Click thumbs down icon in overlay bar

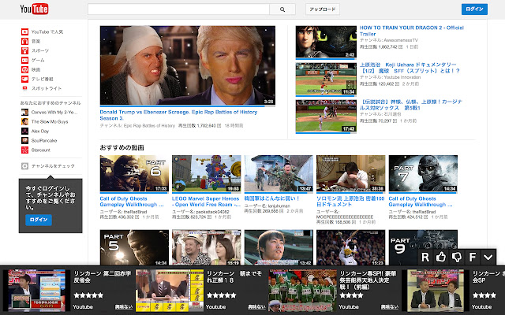pyautogui.click(x=457, y=257)
